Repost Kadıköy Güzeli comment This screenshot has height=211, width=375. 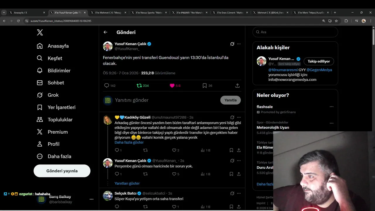pyautogui.click(x=145, y=150)
